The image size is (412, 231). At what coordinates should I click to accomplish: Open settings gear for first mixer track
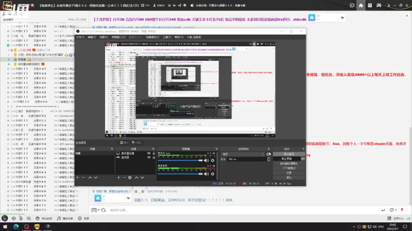point(213,160)
